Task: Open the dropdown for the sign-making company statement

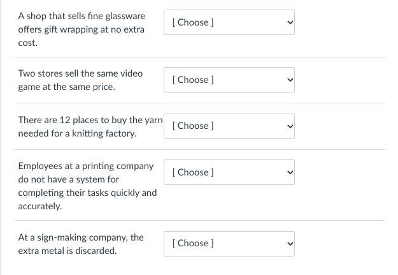Action: [229, 243]
